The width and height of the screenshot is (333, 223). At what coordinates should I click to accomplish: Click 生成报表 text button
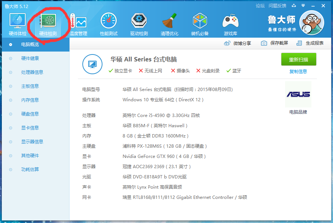[x=315, y=43]
